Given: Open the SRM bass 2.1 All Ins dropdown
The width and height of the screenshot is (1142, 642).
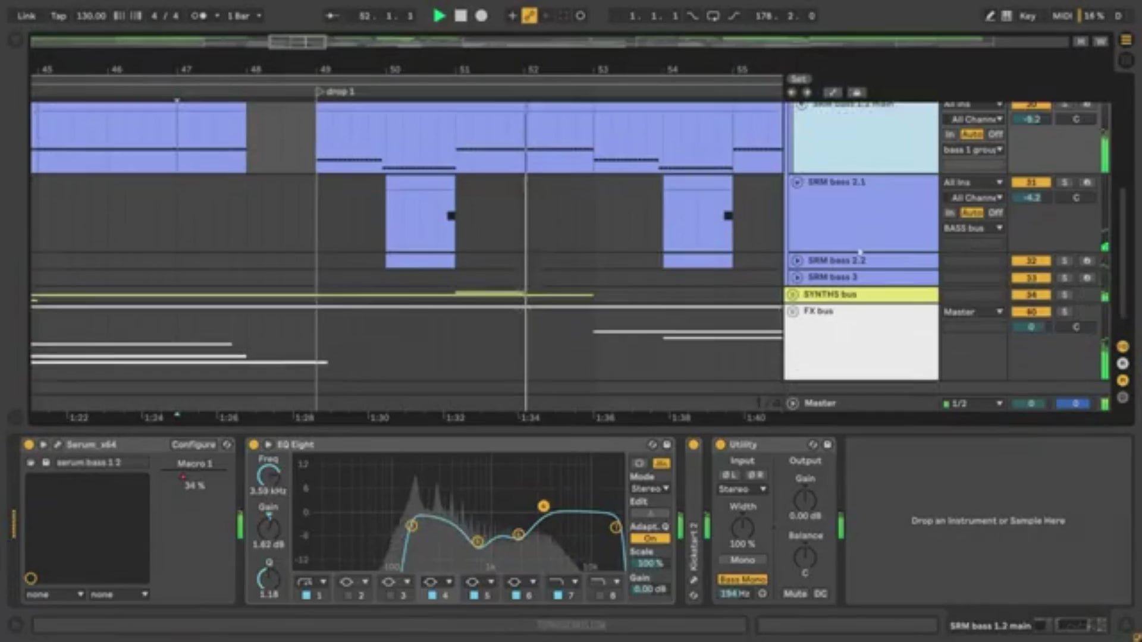Looking at the screenshot, I should [x=973, y=182].
